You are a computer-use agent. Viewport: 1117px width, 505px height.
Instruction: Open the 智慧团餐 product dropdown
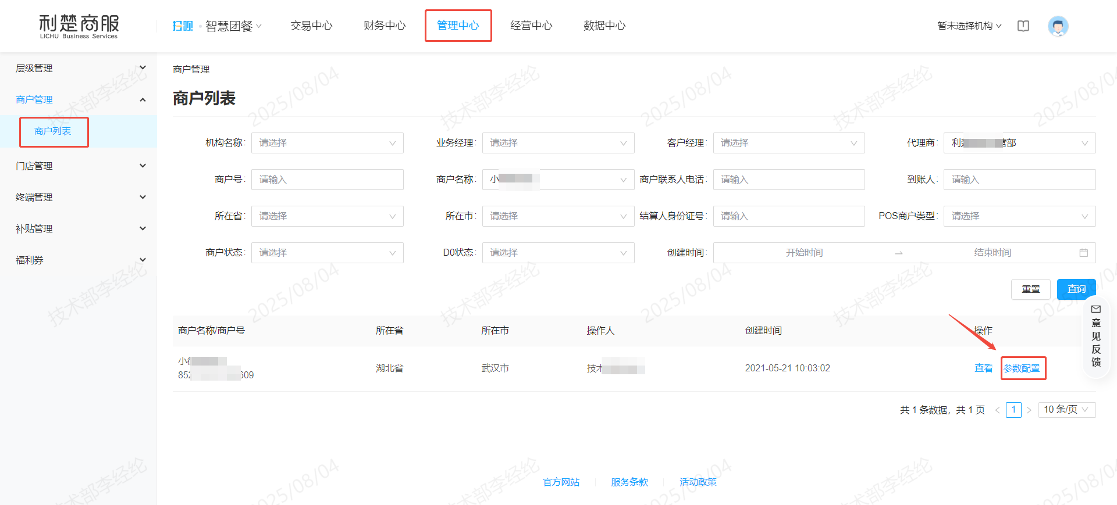[x=233, y=26]
